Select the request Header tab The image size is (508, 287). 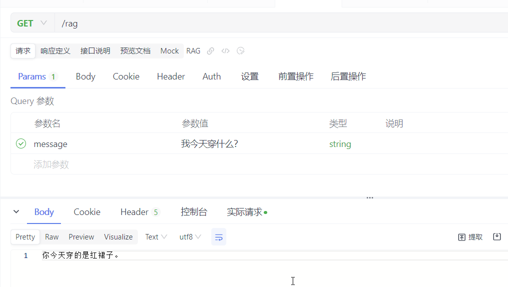point(171,76)
